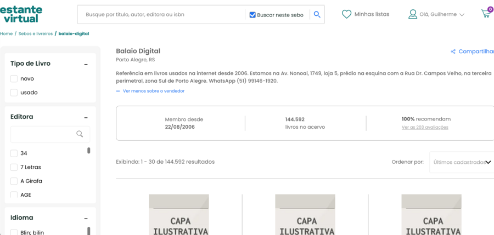Click the Porto Alegre, RS location text
This screenshot has height=235, width=494.
(x=136, y=60)
